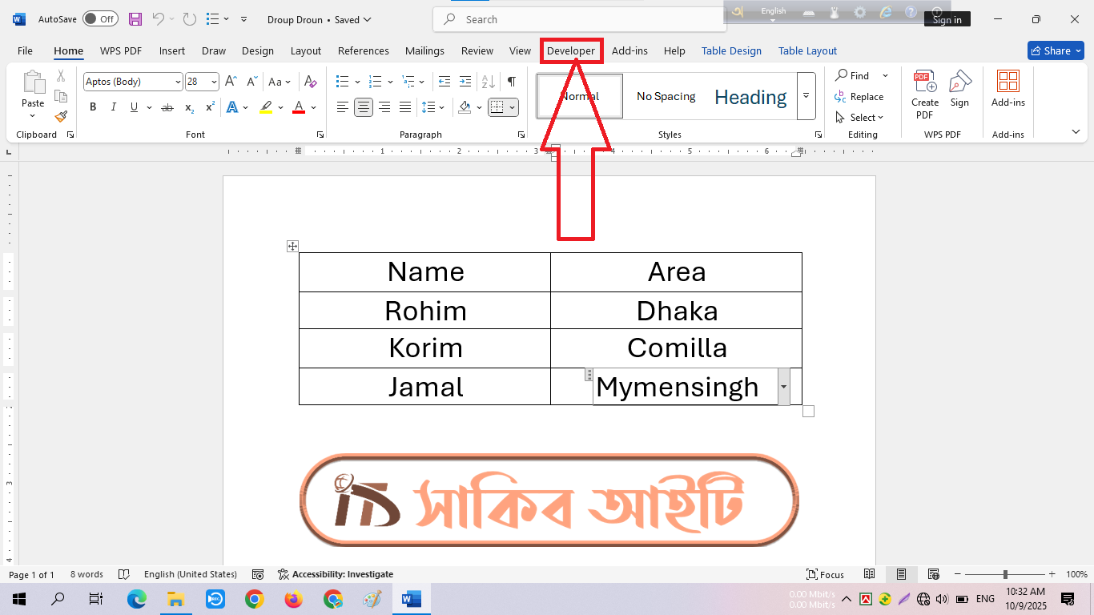Click the Save icon in title bar
The image size is (1094, 615).
click(x=135, y=19)
